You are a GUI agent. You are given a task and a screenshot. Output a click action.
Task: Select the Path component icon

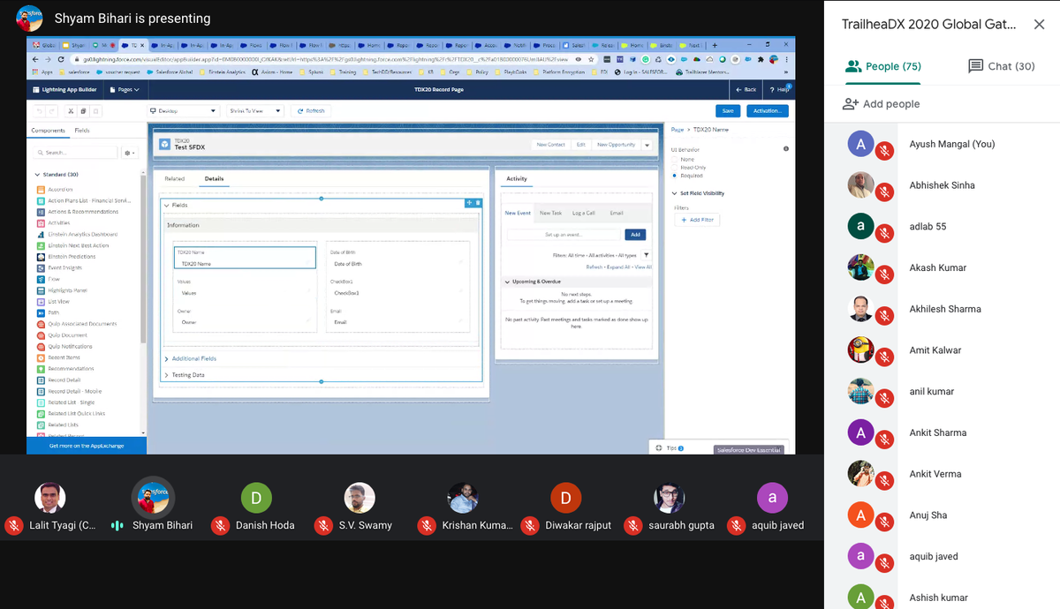pyautogui.click(x=41, y=312)
